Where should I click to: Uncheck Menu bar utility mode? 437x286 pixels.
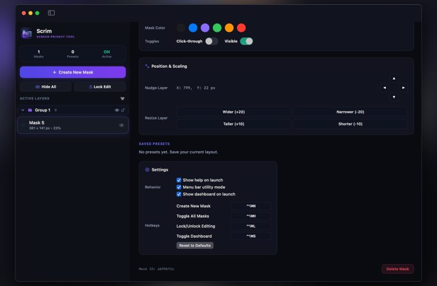(x=179, y=187)
